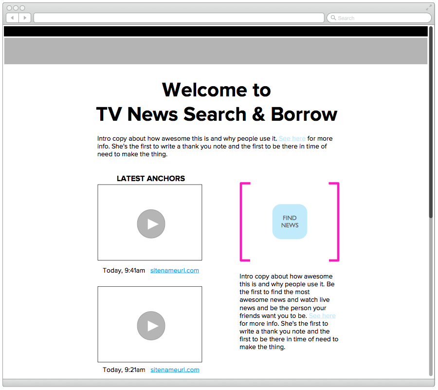Play the video dated Today, 9:21am
The width and height of the screenshot is (438, 390).
(x=151, y=326)
